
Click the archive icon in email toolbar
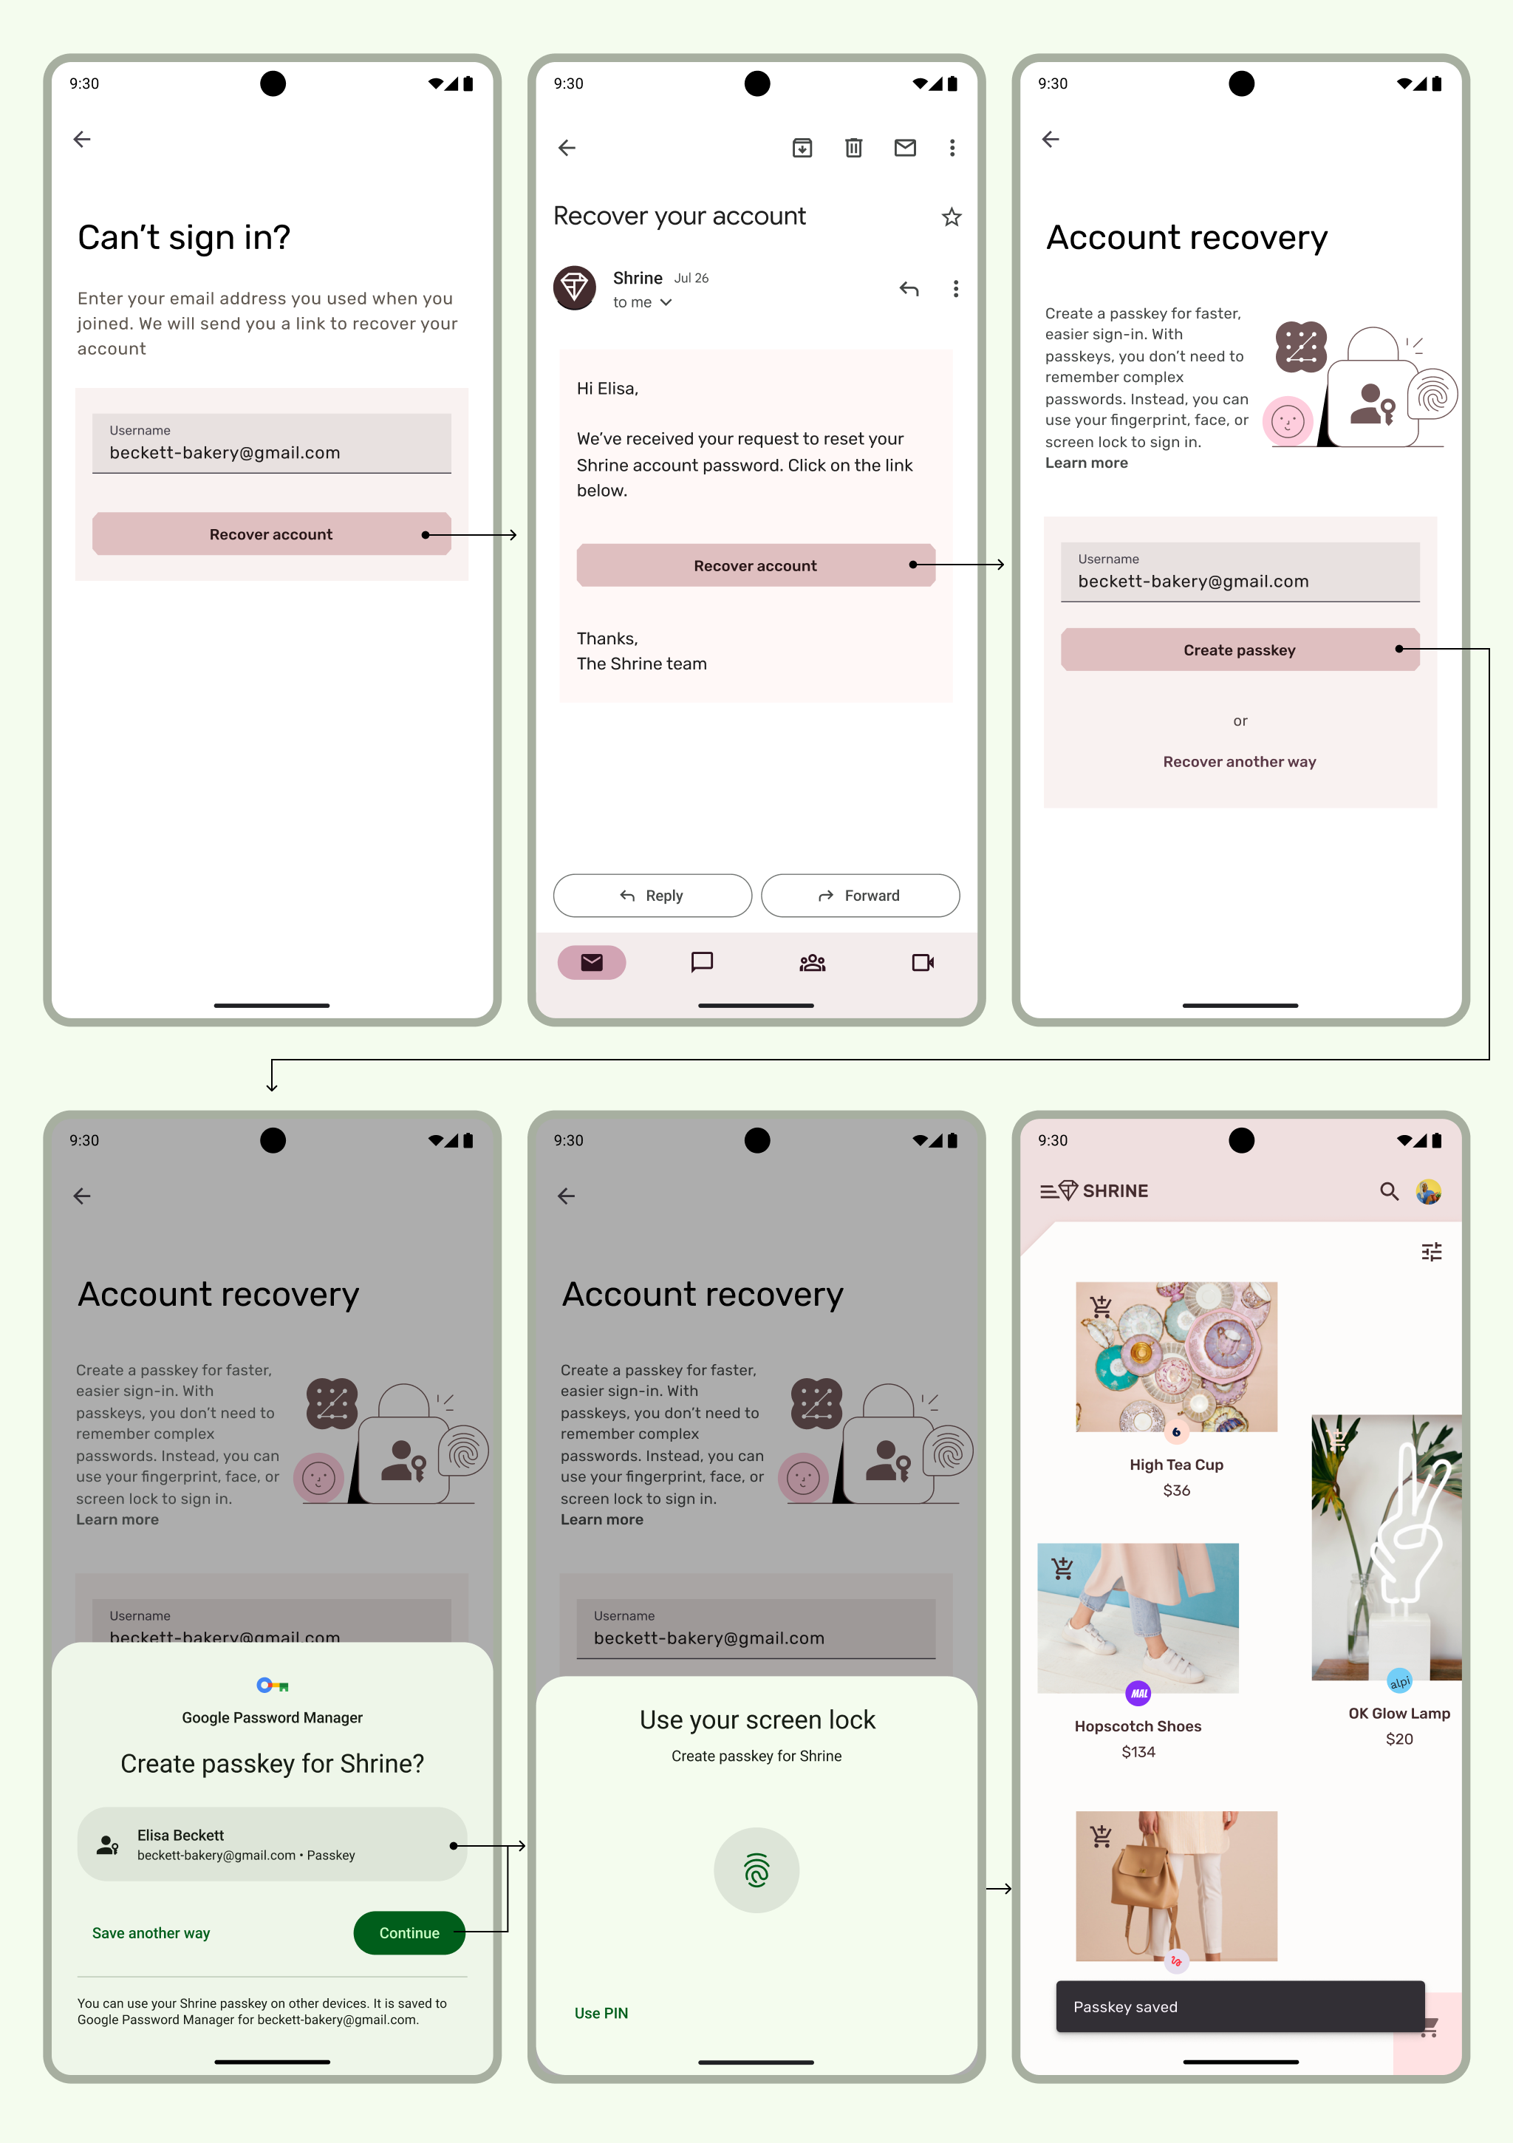click(x=804, y=144)
